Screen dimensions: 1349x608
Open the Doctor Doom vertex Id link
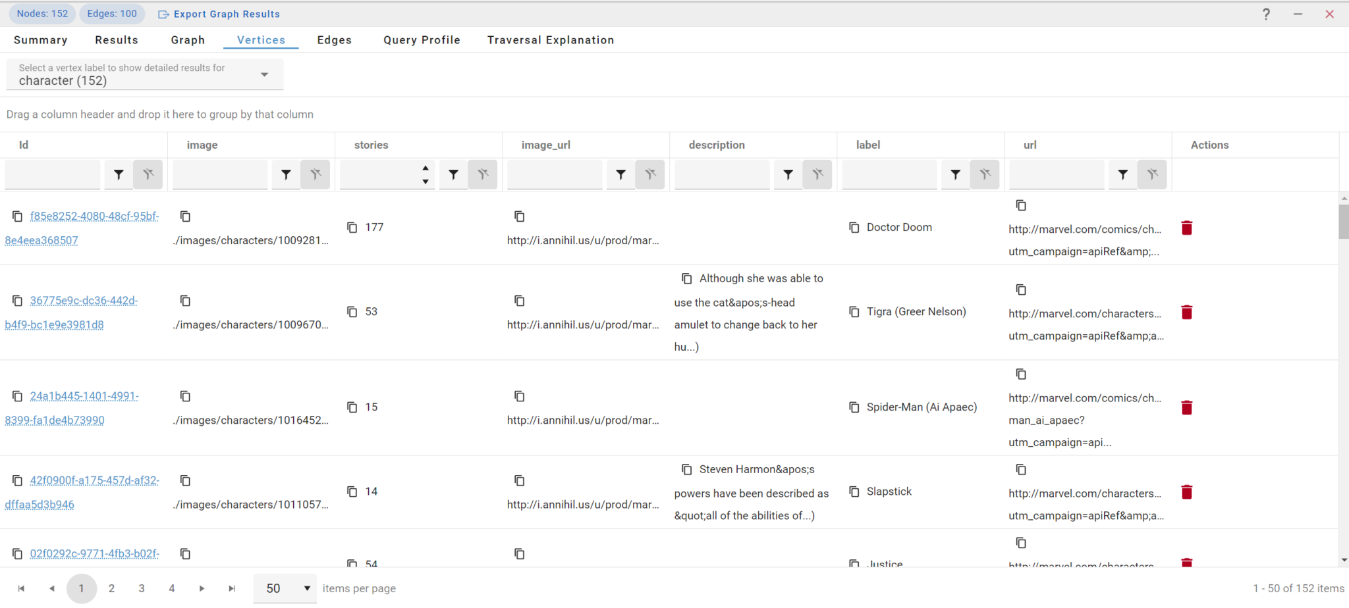94,216
